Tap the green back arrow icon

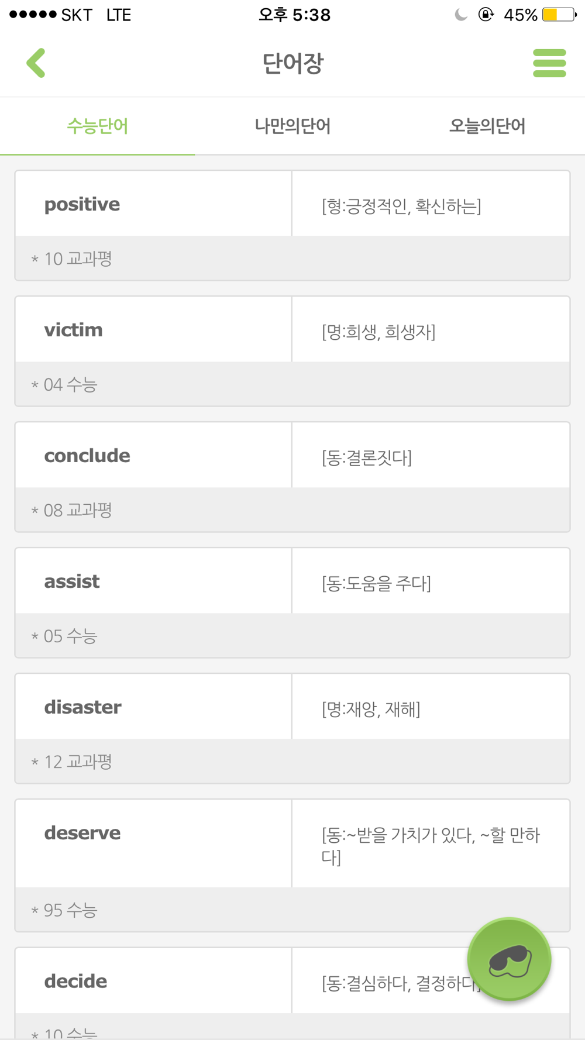[x=36, y=63]
